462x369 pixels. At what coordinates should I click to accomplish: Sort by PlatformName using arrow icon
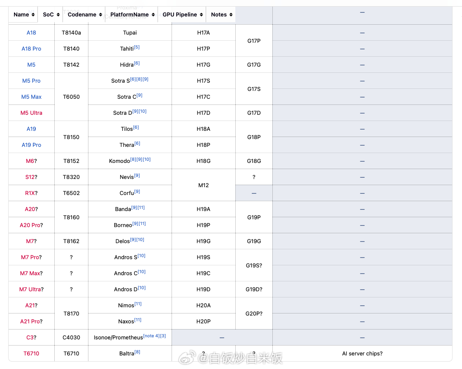pyautogui.click(x=153, y=15)
